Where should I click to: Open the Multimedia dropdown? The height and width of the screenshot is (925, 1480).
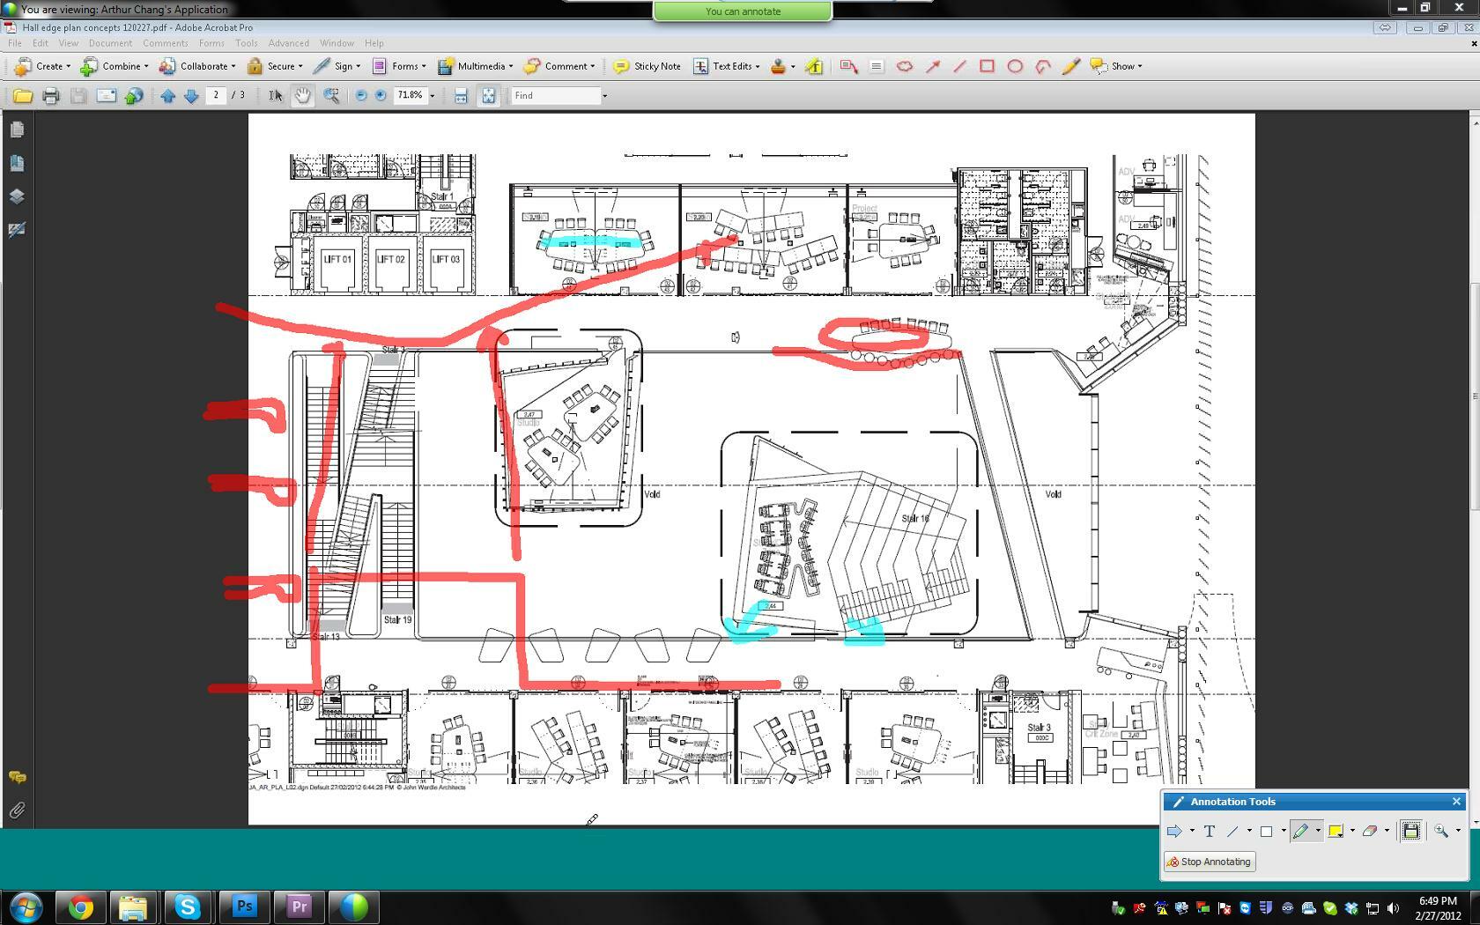pyautogui.click(x=475, y=66)
